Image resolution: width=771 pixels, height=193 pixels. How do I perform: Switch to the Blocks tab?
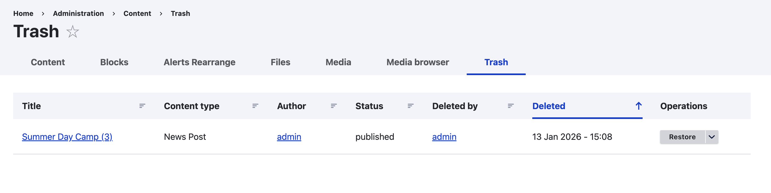pos(114,62)
